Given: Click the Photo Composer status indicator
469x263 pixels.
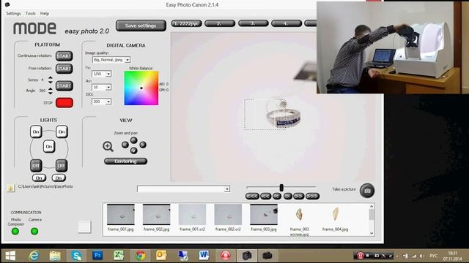Looking at the screenshot, I should (15, 231).
